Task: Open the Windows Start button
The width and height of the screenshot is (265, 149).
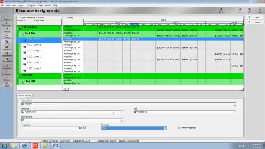Action: point(4,146)
